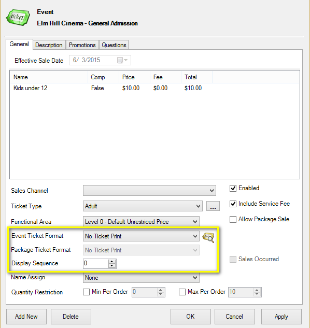The image size is (310, 328).
Task: Open the Ticket Type dropdown
Action: coord(143,206)
